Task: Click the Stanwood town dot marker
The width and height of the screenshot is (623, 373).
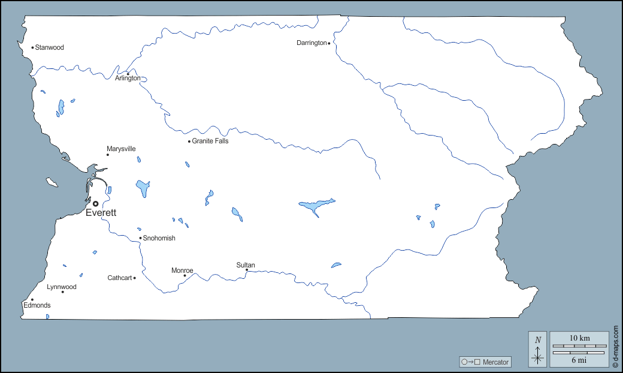Action: pyautogui.click(x=32, y=47)
